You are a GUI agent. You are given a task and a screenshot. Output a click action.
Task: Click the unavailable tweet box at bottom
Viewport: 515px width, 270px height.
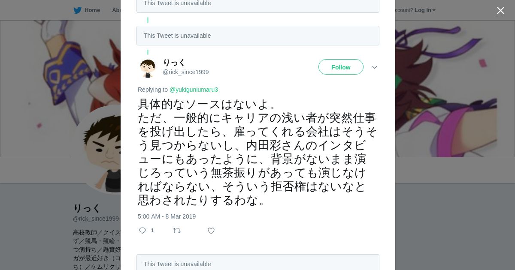(257, 263)
